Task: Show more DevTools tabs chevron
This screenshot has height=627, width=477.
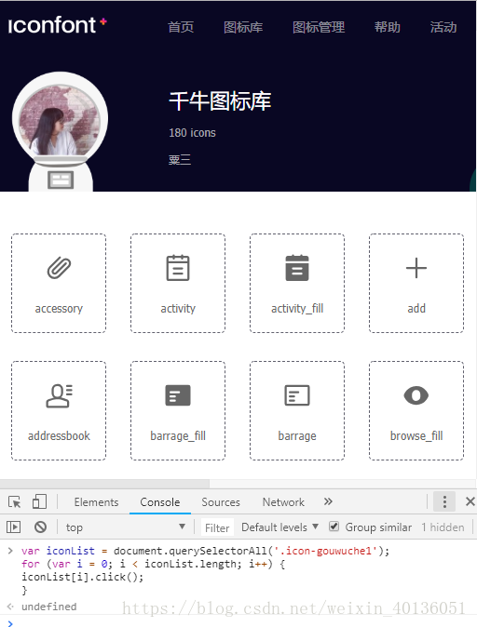Action: tap(328, 501)
